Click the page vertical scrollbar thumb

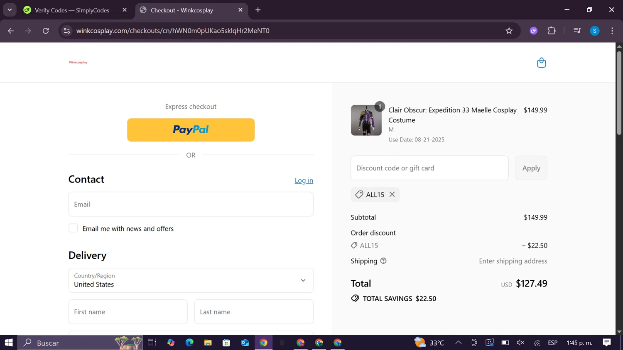point(619,92)
